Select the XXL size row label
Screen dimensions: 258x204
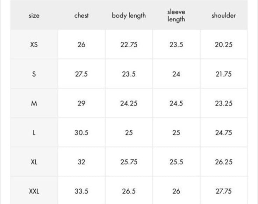pos(34,191)
